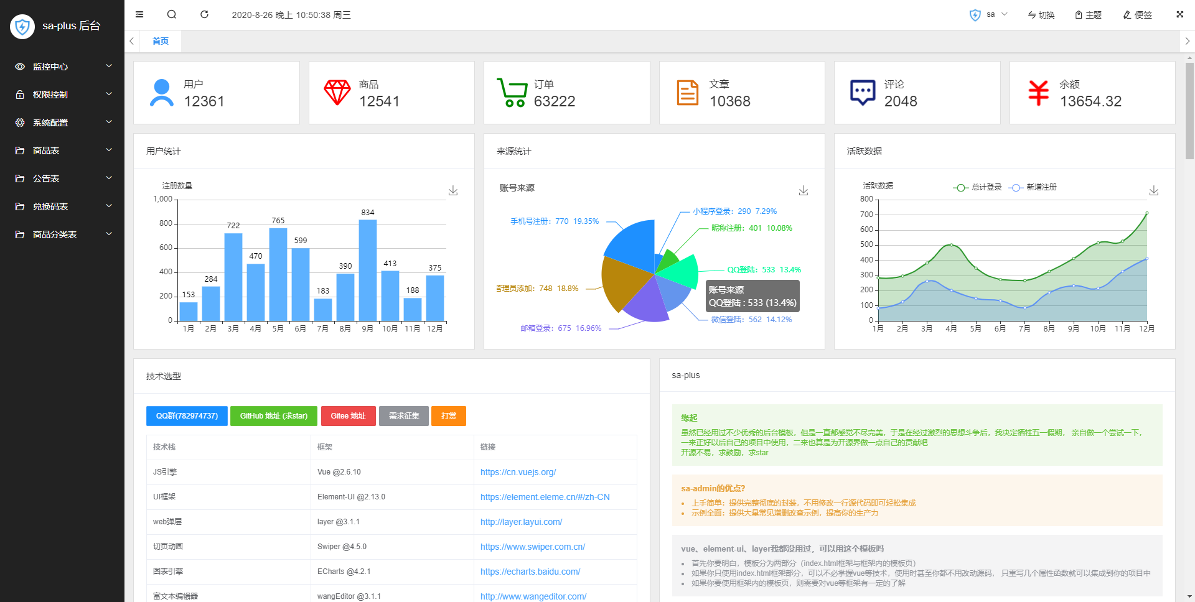Screen dimensions: 1195x602
Task: Click the refresh icon in header
Action: 204,14
